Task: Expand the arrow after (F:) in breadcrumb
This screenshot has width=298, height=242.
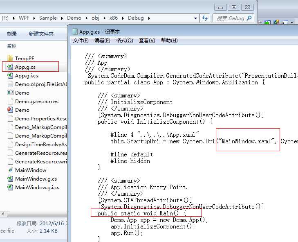Action: click(13, 18)
